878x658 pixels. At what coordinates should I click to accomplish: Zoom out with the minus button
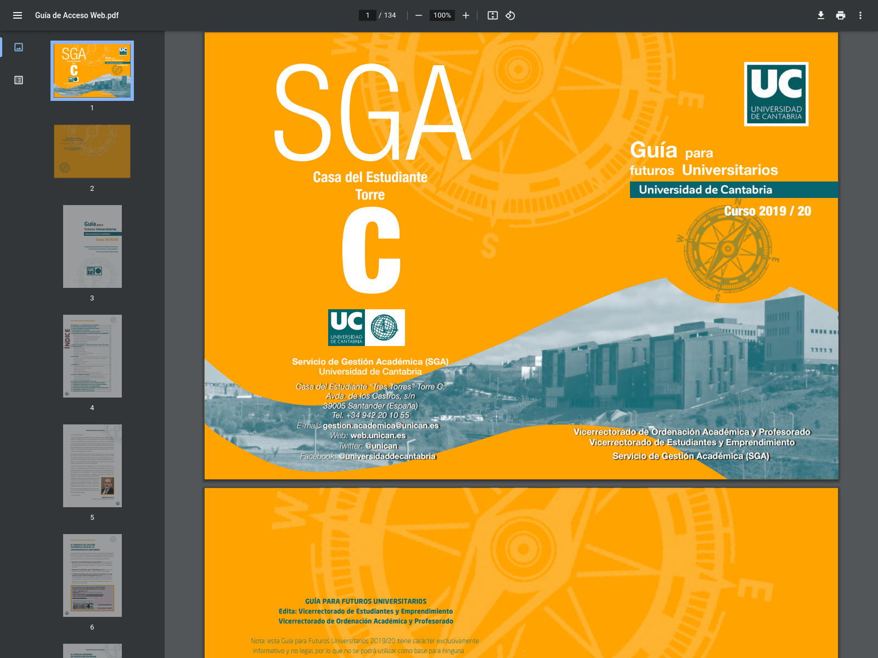click(x=419, y=15)
